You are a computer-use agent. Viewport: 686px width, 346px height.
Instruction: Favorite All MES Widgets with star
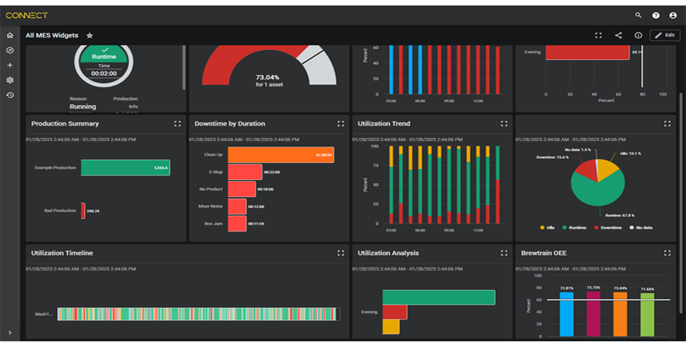pyautogui.click(x=90, y=36)
